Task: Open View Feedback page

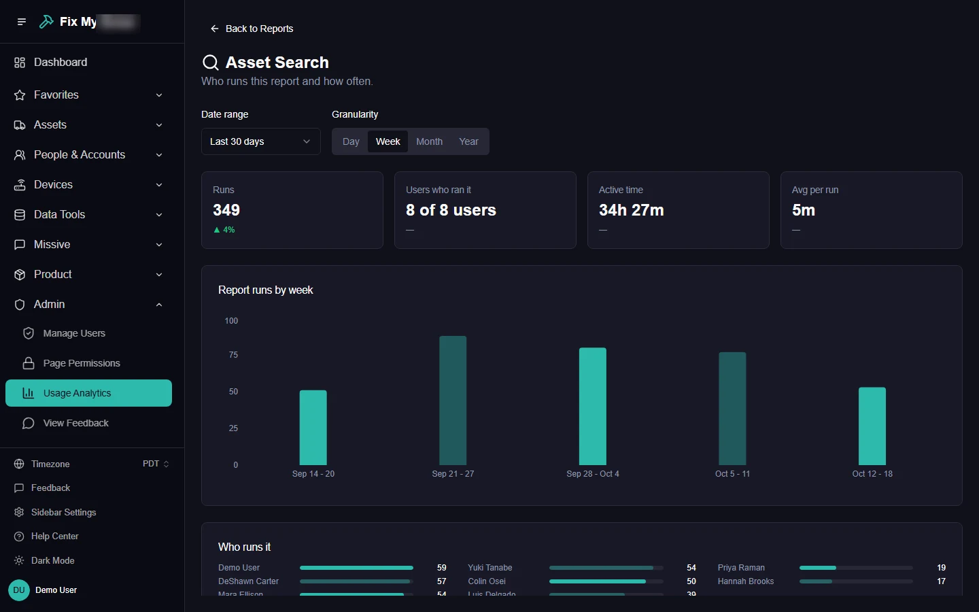Action: (x=88, y=423)
